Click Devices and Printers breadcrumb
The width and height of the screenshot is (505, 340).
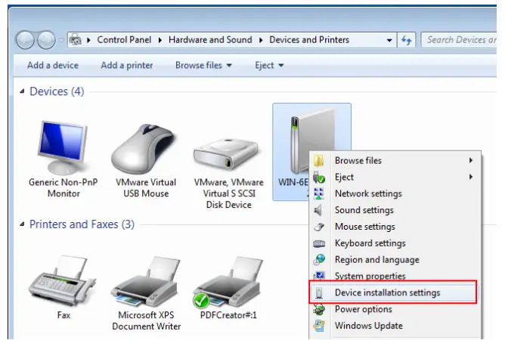(x=309, y=40)
